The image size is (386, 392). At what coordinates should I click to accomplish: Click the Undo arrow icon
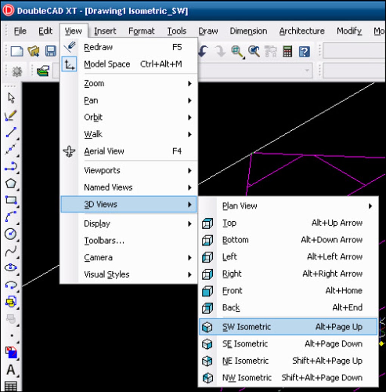[203, 51]
